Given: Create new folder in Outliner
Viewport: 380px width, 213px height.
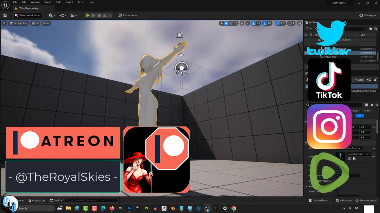Looking at the screenshot, I should coord(371,29).
